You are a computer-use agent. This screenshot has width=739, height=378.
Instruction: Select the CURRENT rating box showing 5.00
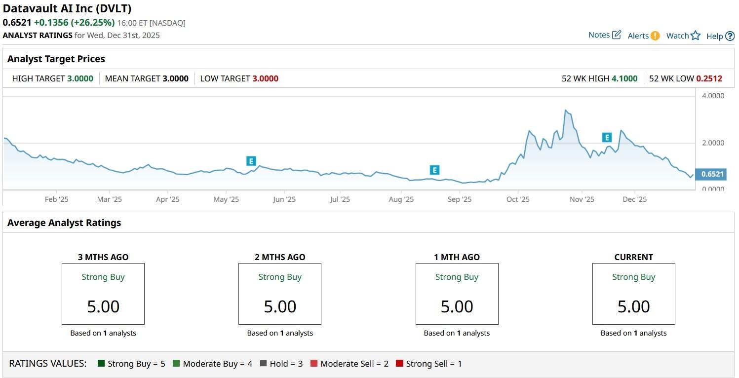click(x=633, y=294)
